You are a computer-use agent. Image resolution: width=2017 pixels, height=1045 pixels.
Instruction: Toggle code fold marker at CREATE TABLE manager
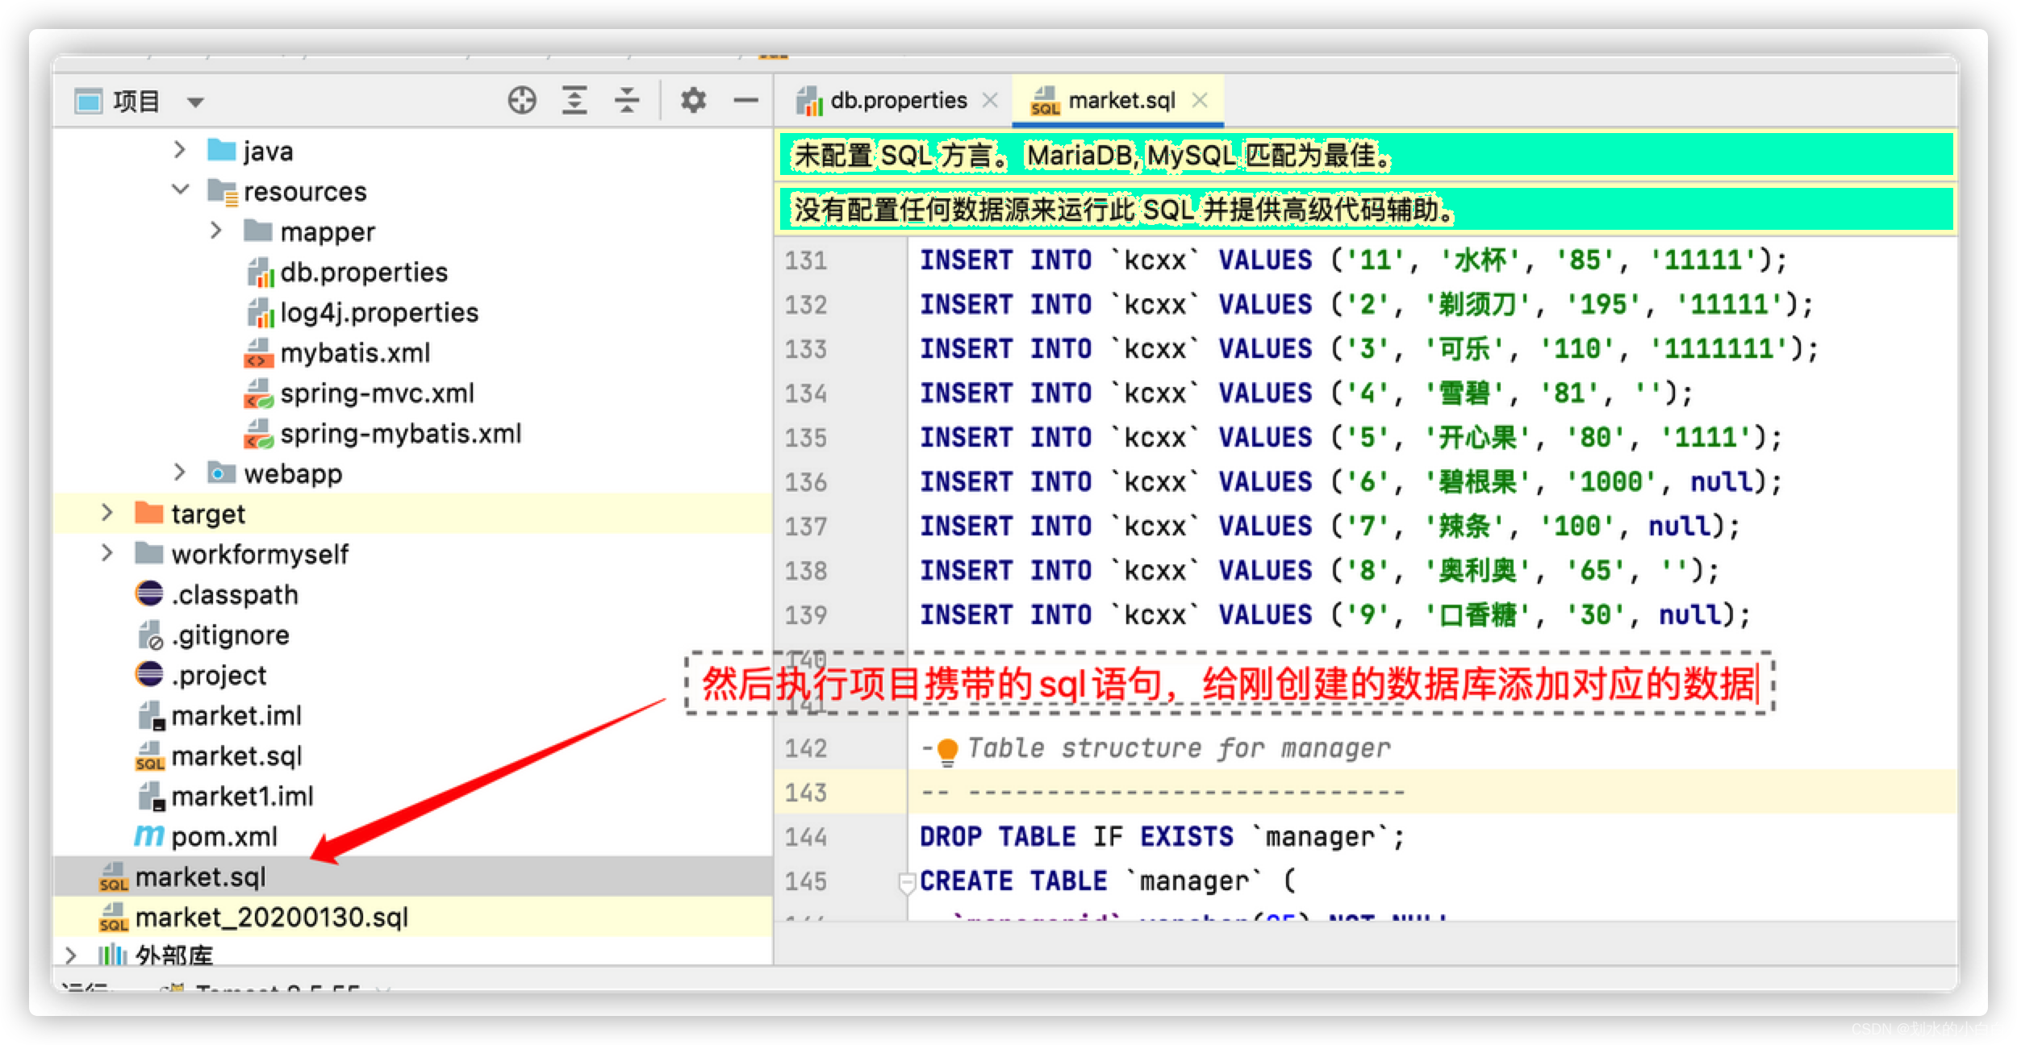906,883
